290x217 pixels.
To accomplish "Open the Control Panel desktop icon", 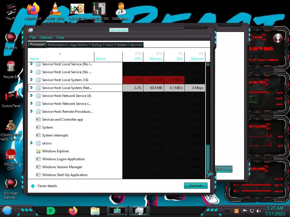I will point(11,99).
